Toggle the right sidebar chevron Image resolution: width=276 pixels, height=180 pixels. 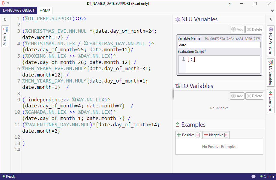[271, 20]
